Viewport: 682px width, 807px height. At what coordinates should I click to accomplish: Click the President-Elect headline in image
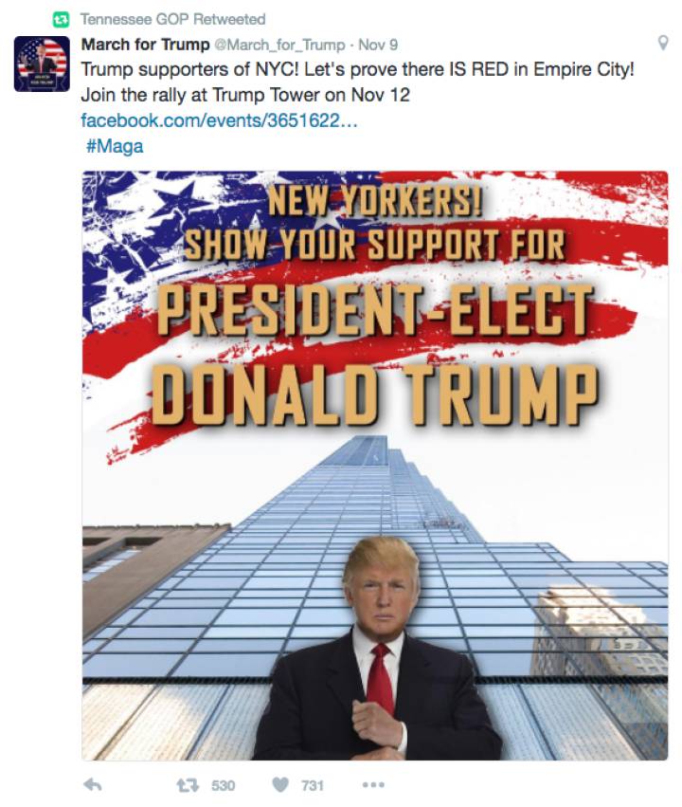(375, 310)
